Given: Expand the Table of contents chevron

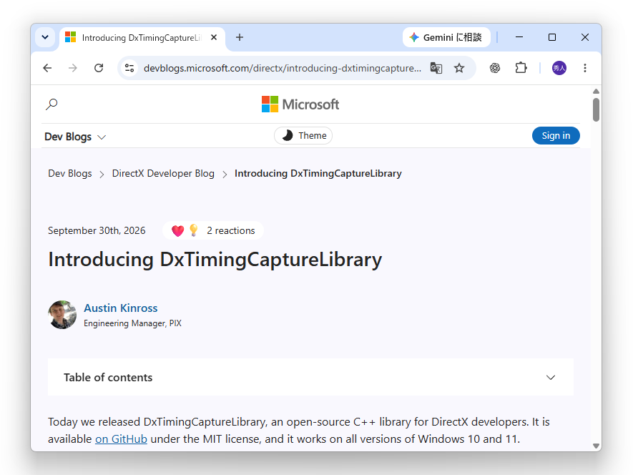Looking at the screenshot, I should (551, 377).
